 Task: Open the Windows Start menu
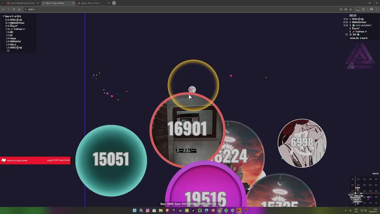(134, 210)
